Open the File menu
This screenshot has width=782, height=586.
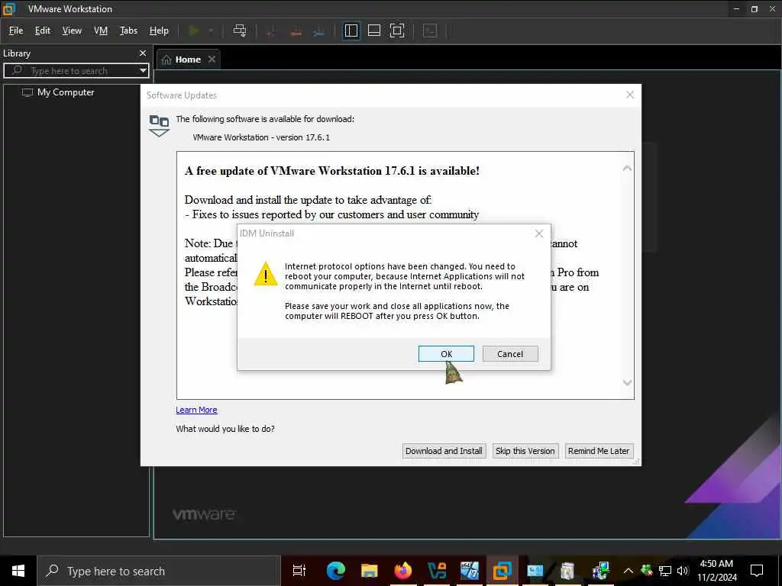(16, 31)
